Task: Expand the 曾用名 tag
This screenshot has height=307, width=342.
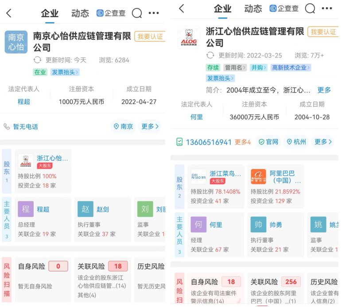Action: point(235,67)
